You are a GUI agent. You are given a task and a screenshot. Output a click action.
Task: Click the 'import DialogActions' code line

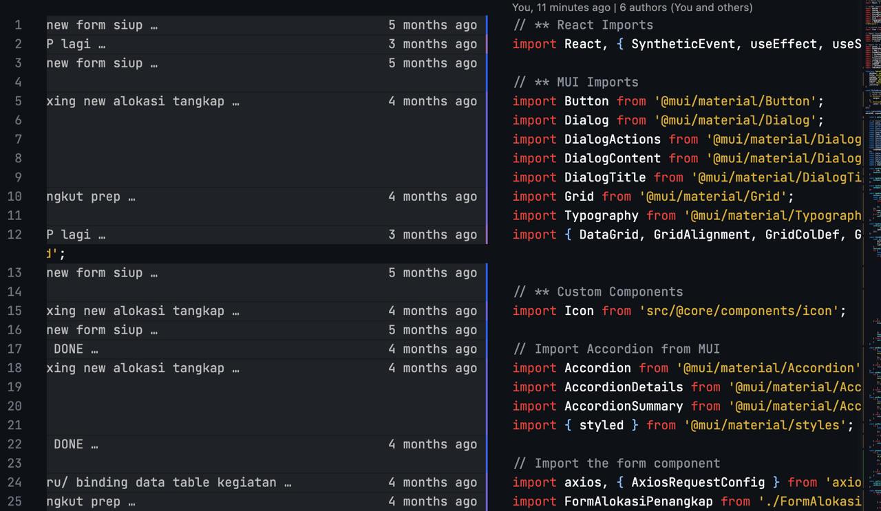tap(687, 140)
